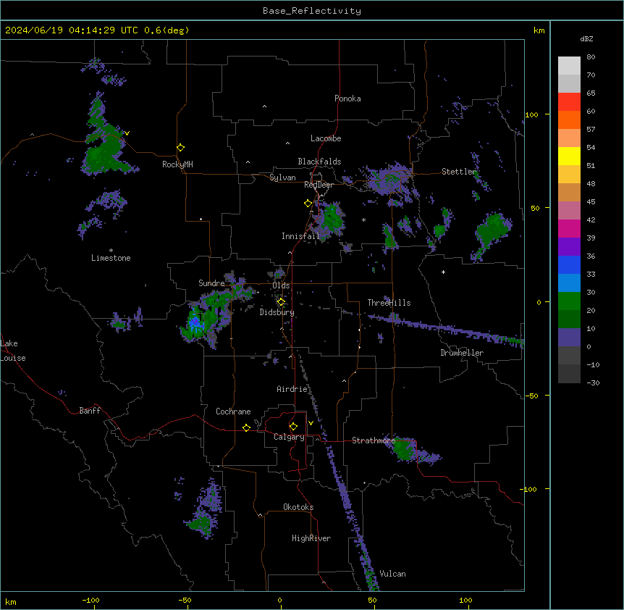Screen dimensions: 624x610
Task: Click the yellow diamond marker above Didsbury
Action: [x=281, y=302]
